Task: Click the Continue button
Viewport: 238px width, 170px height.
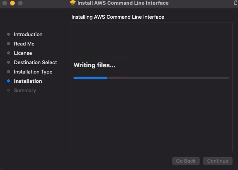Action: coord(218,161)
